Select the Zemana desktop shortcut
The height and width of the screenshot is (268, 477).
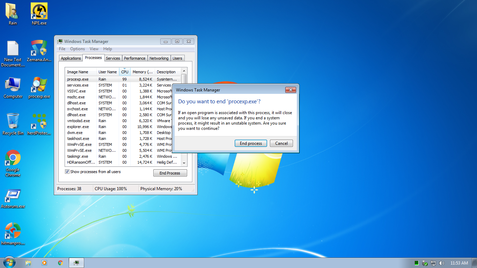point(39,51)
